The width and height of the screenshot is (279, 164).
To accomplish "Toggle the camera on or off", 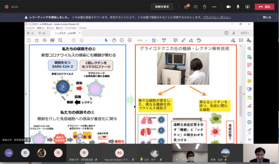I will pos(229,7).
